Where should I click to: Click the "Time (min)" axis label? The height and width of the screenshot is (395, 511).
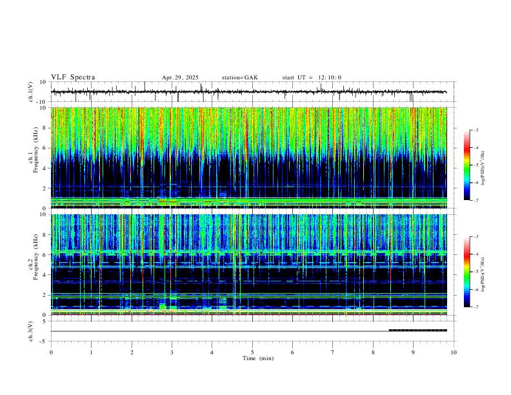(258, 358)
